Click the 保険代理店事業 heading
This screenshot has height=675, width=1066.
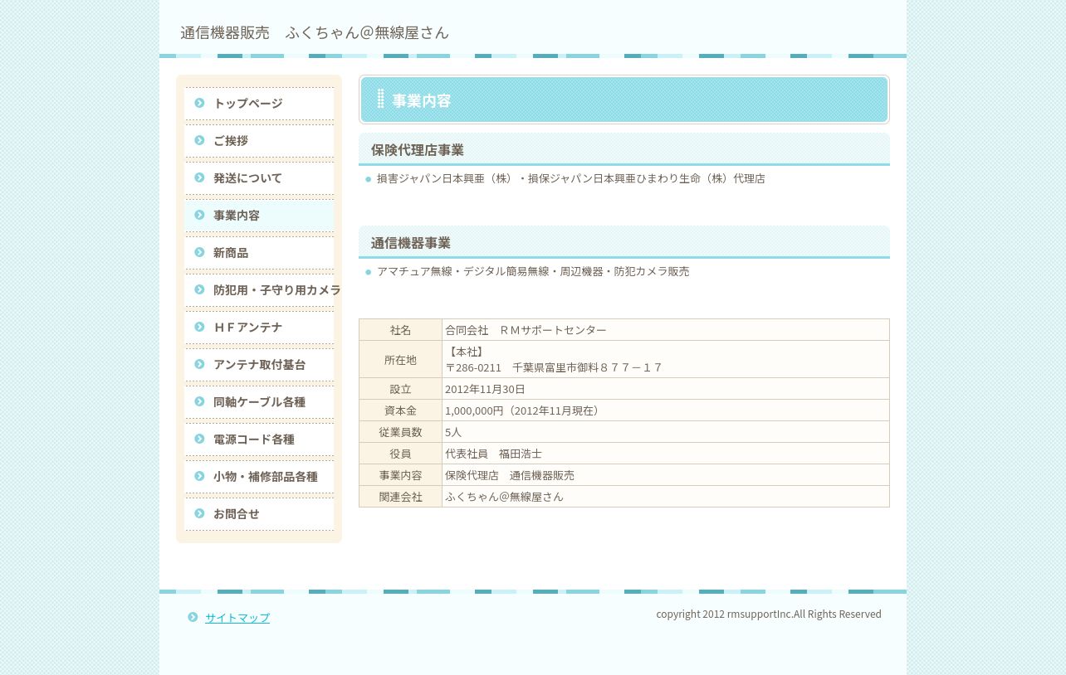(624, 149)
